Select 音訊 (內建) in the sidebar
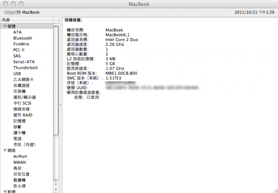 coord(25,145)
